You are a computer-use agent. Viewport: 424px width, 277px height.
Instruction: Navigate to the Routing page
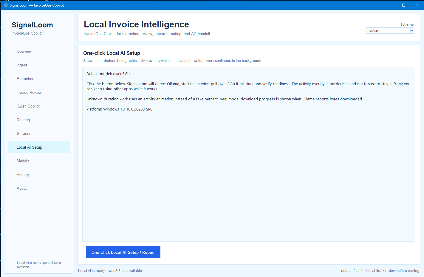[39, 120]
